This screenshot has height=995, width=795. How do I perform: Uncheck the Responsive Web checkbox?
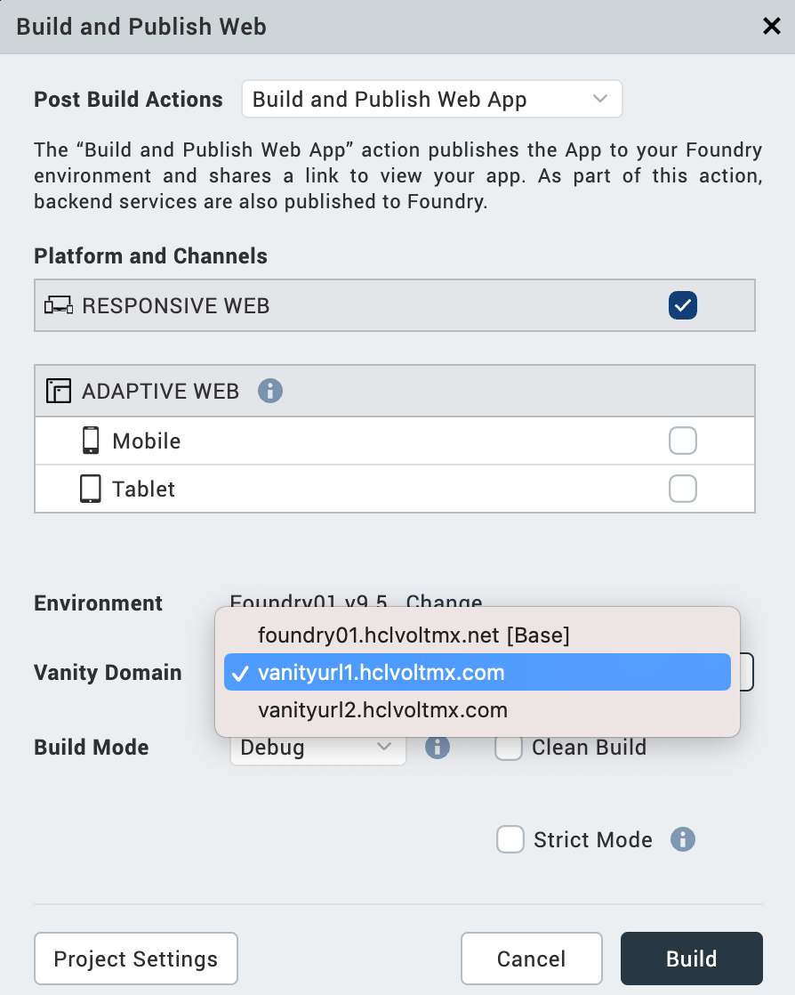point(683,306)
